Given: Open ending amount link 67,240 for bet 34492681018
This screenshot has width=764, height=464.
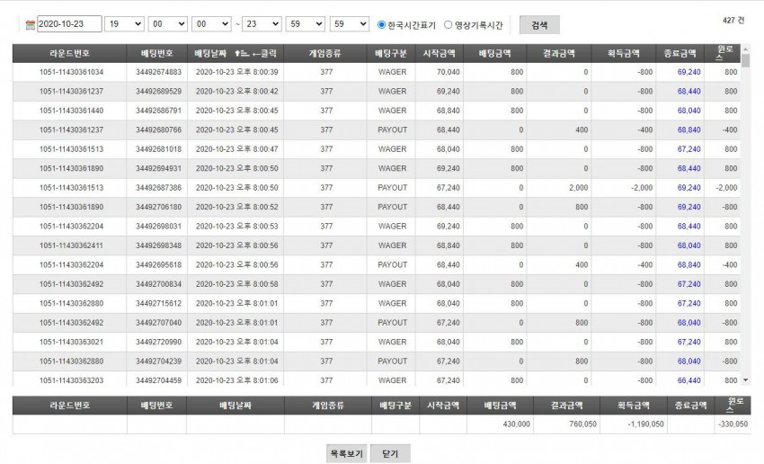Looking at the screenshot, I should click(x=689, y=149).
